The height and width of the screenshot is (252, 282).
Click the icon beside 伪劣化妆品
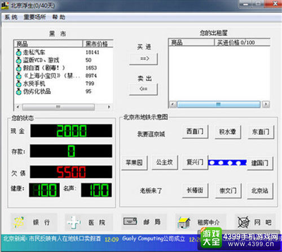point(19,91)
